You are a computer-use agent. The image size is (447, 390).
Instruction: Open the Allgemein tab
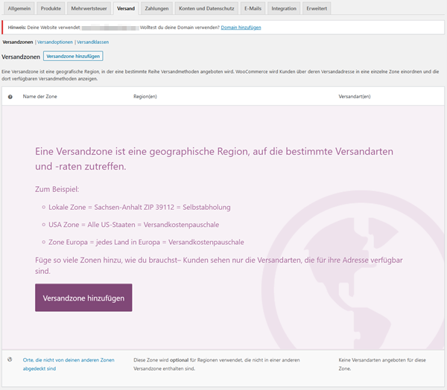[19, 8]
